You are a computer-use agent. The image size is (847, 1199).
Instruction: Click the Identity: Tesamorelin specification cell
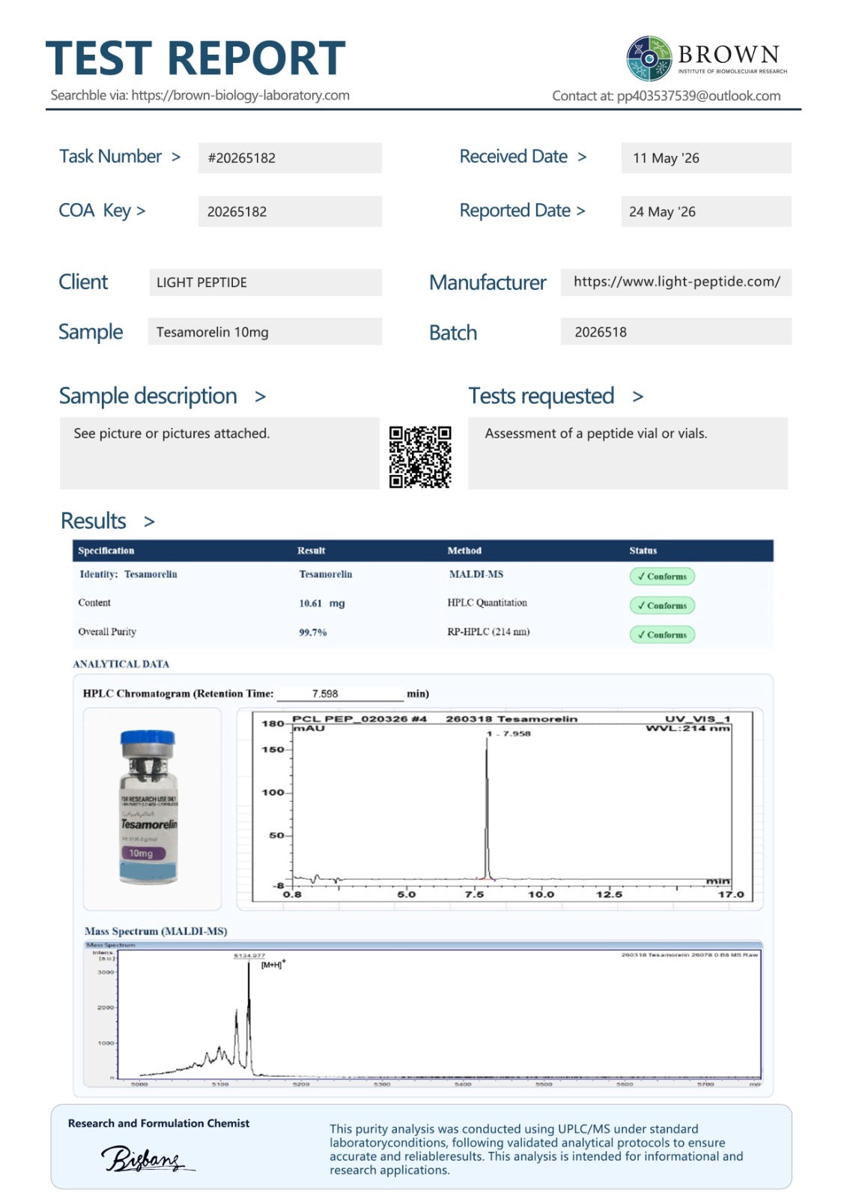point(128,574)
